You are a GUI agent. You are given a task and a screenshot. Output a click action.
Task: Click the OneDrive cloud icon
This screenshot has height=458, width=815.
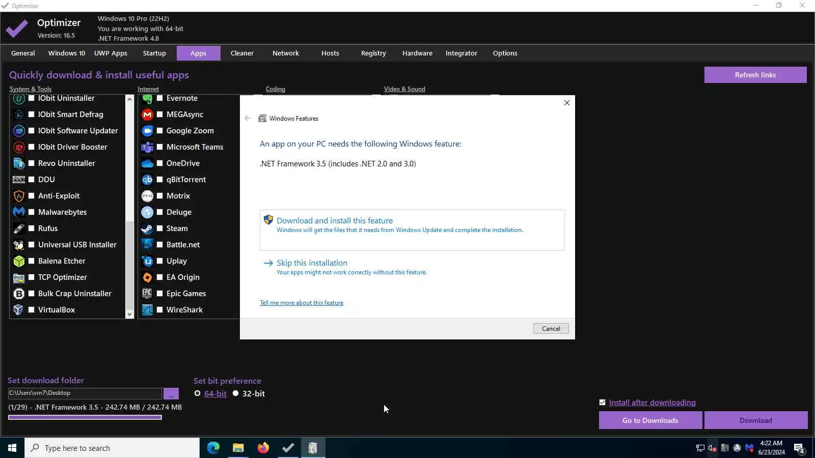(147, 163)
